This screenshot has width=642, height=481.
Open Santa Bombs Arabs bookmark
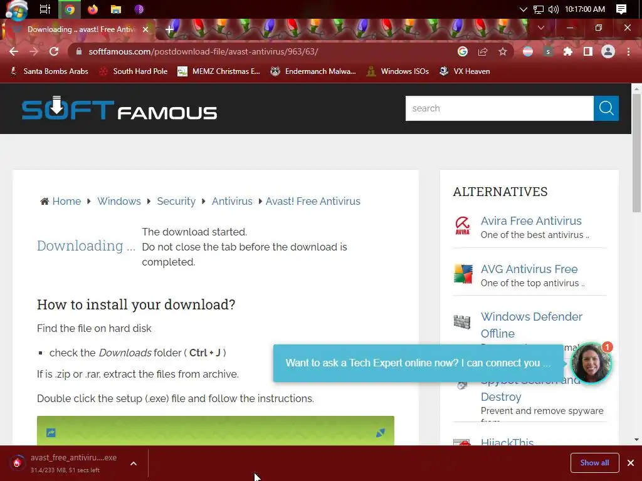pos(49,71)
